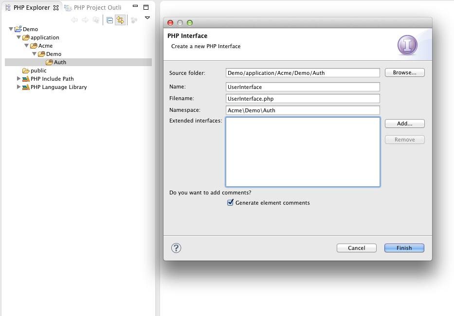Image resolution: width=454 pixels, height=316 pixels.
Task: Click the Auth package folder icon
Action: [x=50, y=62]
